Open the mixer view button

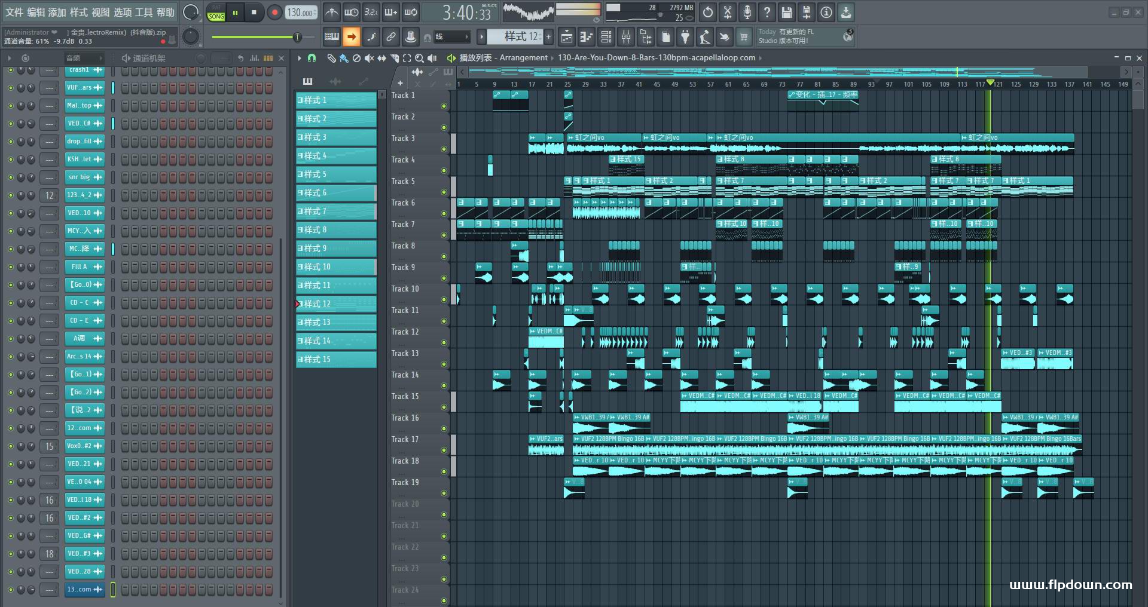(x=626, y=37)
